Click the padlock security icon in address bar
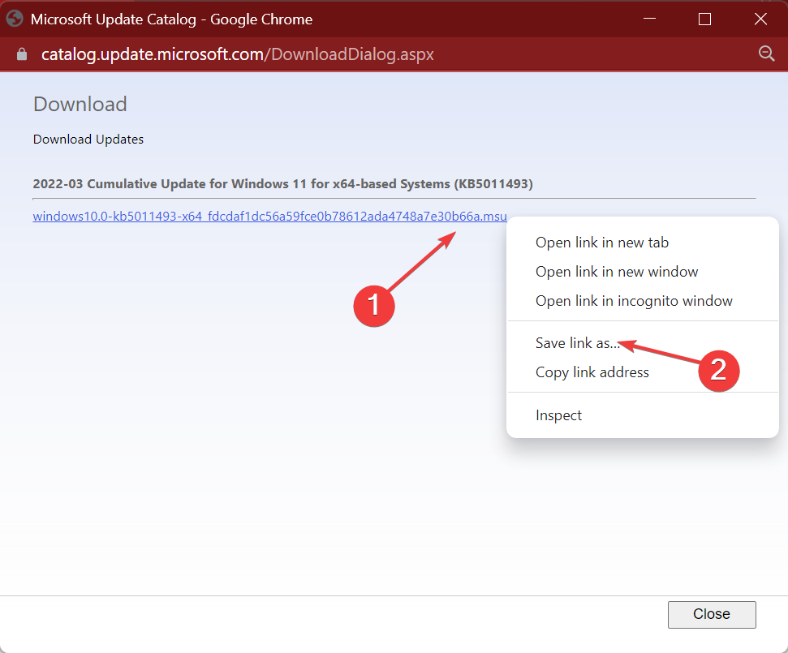Screen dimensions: 788x653 (21, 54)
